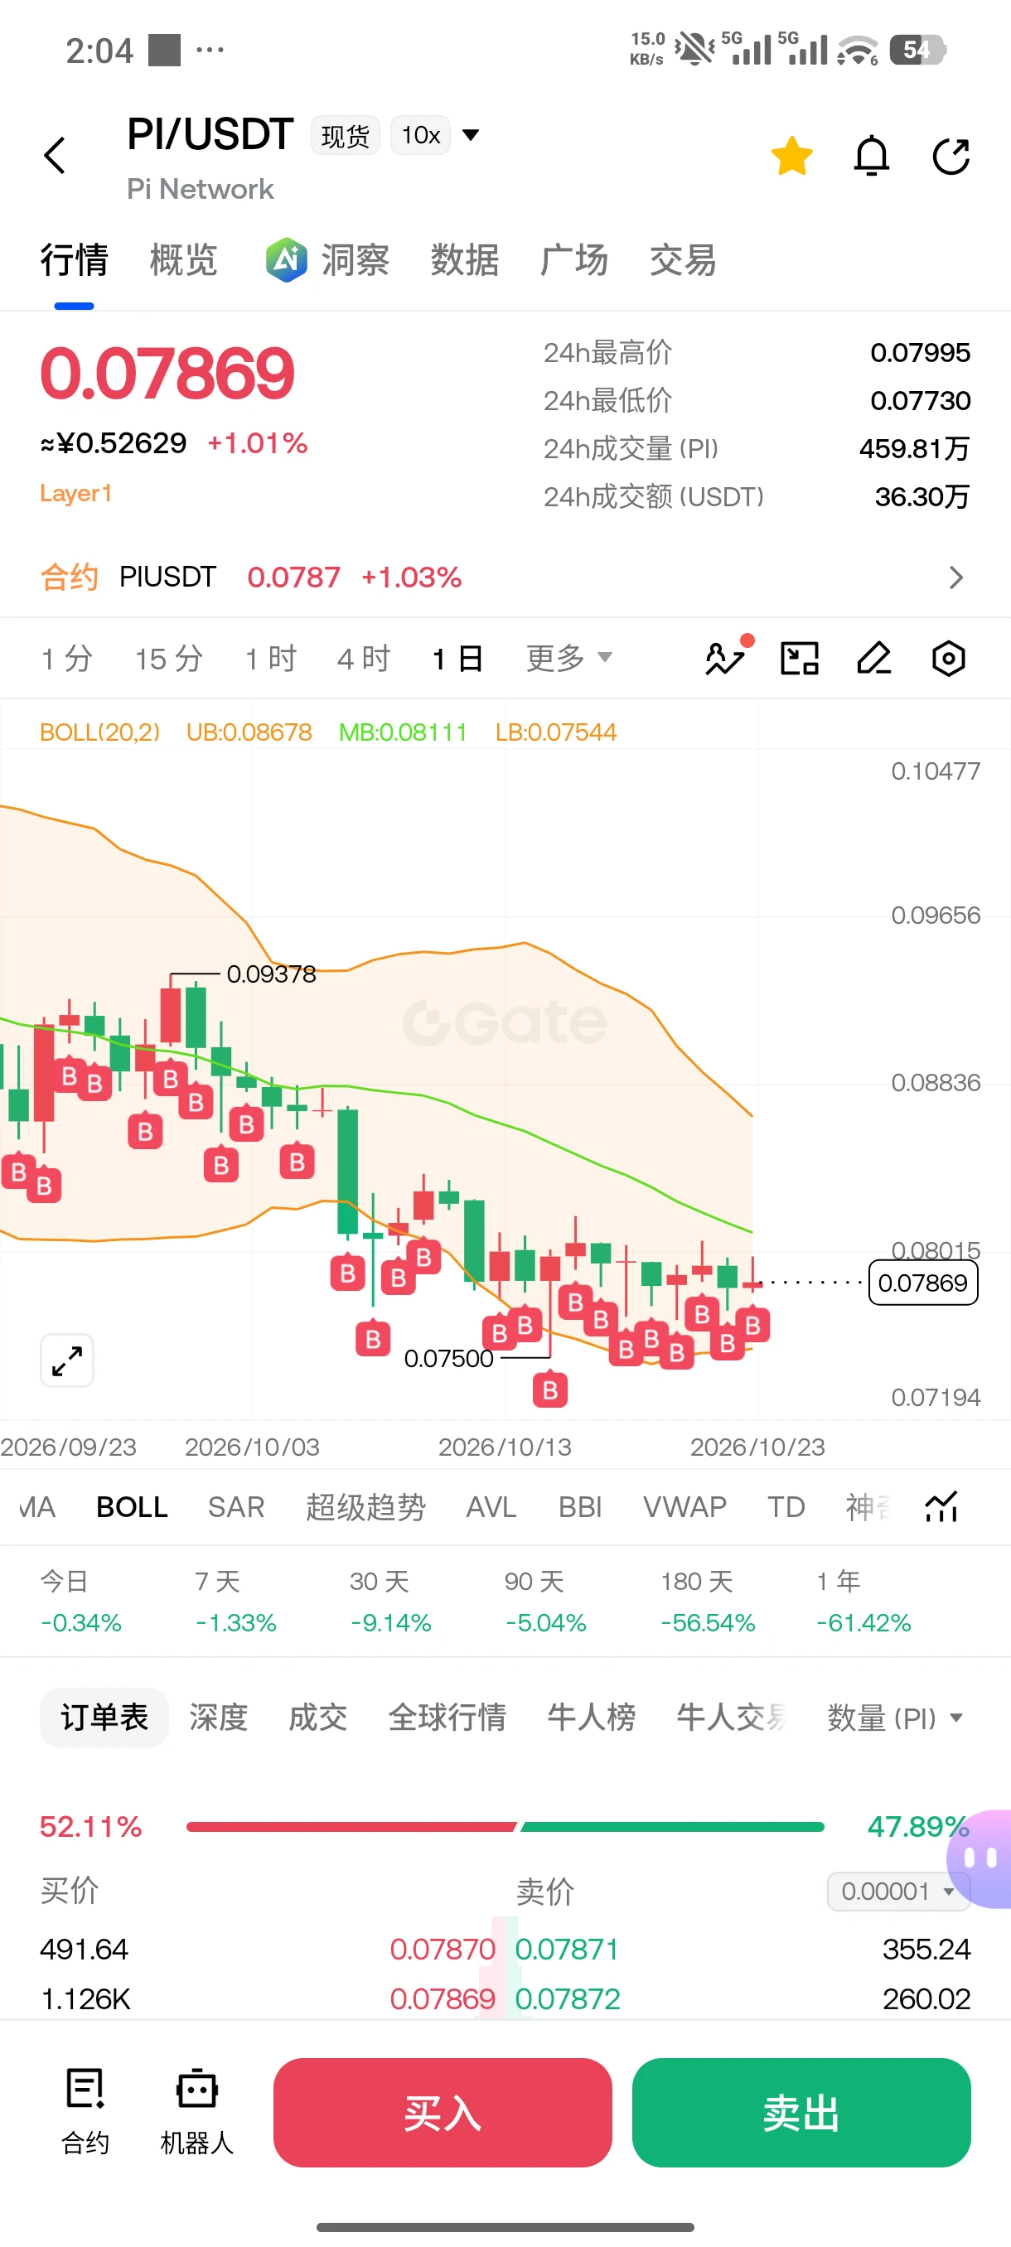Image resolution: width=1011 pixels, height=2247 pixels.
Task: Open the trading pair dropdown arrow
Action: point(471,134)
